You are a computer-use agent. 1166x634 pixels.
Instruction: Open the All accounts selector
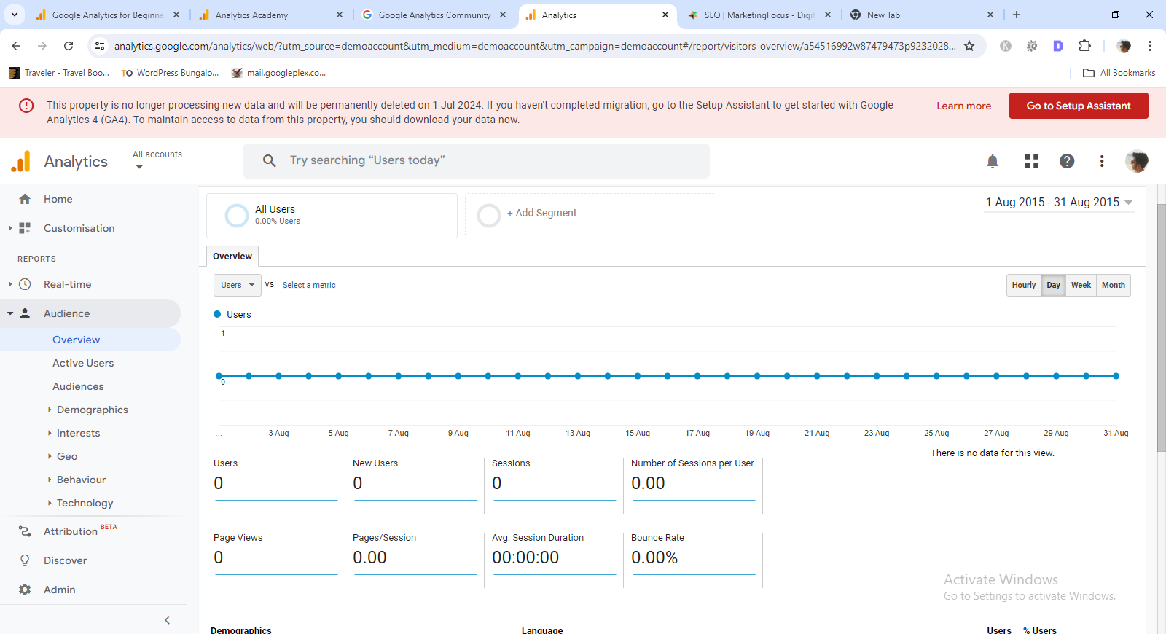coord(157,160)
